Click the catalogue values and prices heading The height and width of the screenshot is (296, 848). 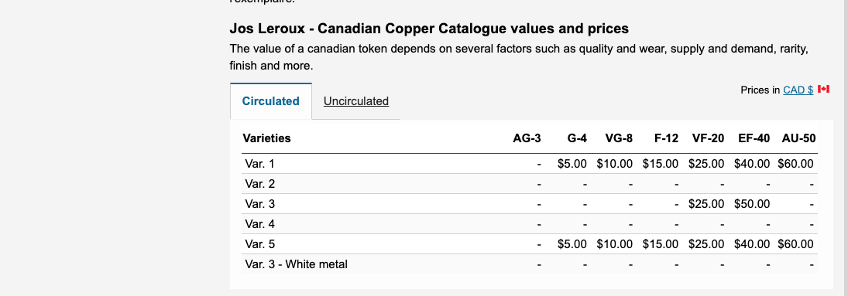pos(429,28)
